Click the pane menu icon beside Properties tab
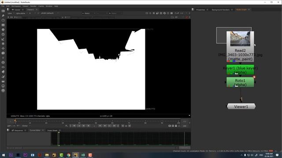Image resolution: width=282 pixels, height=158 pixels. pos(193,10)
